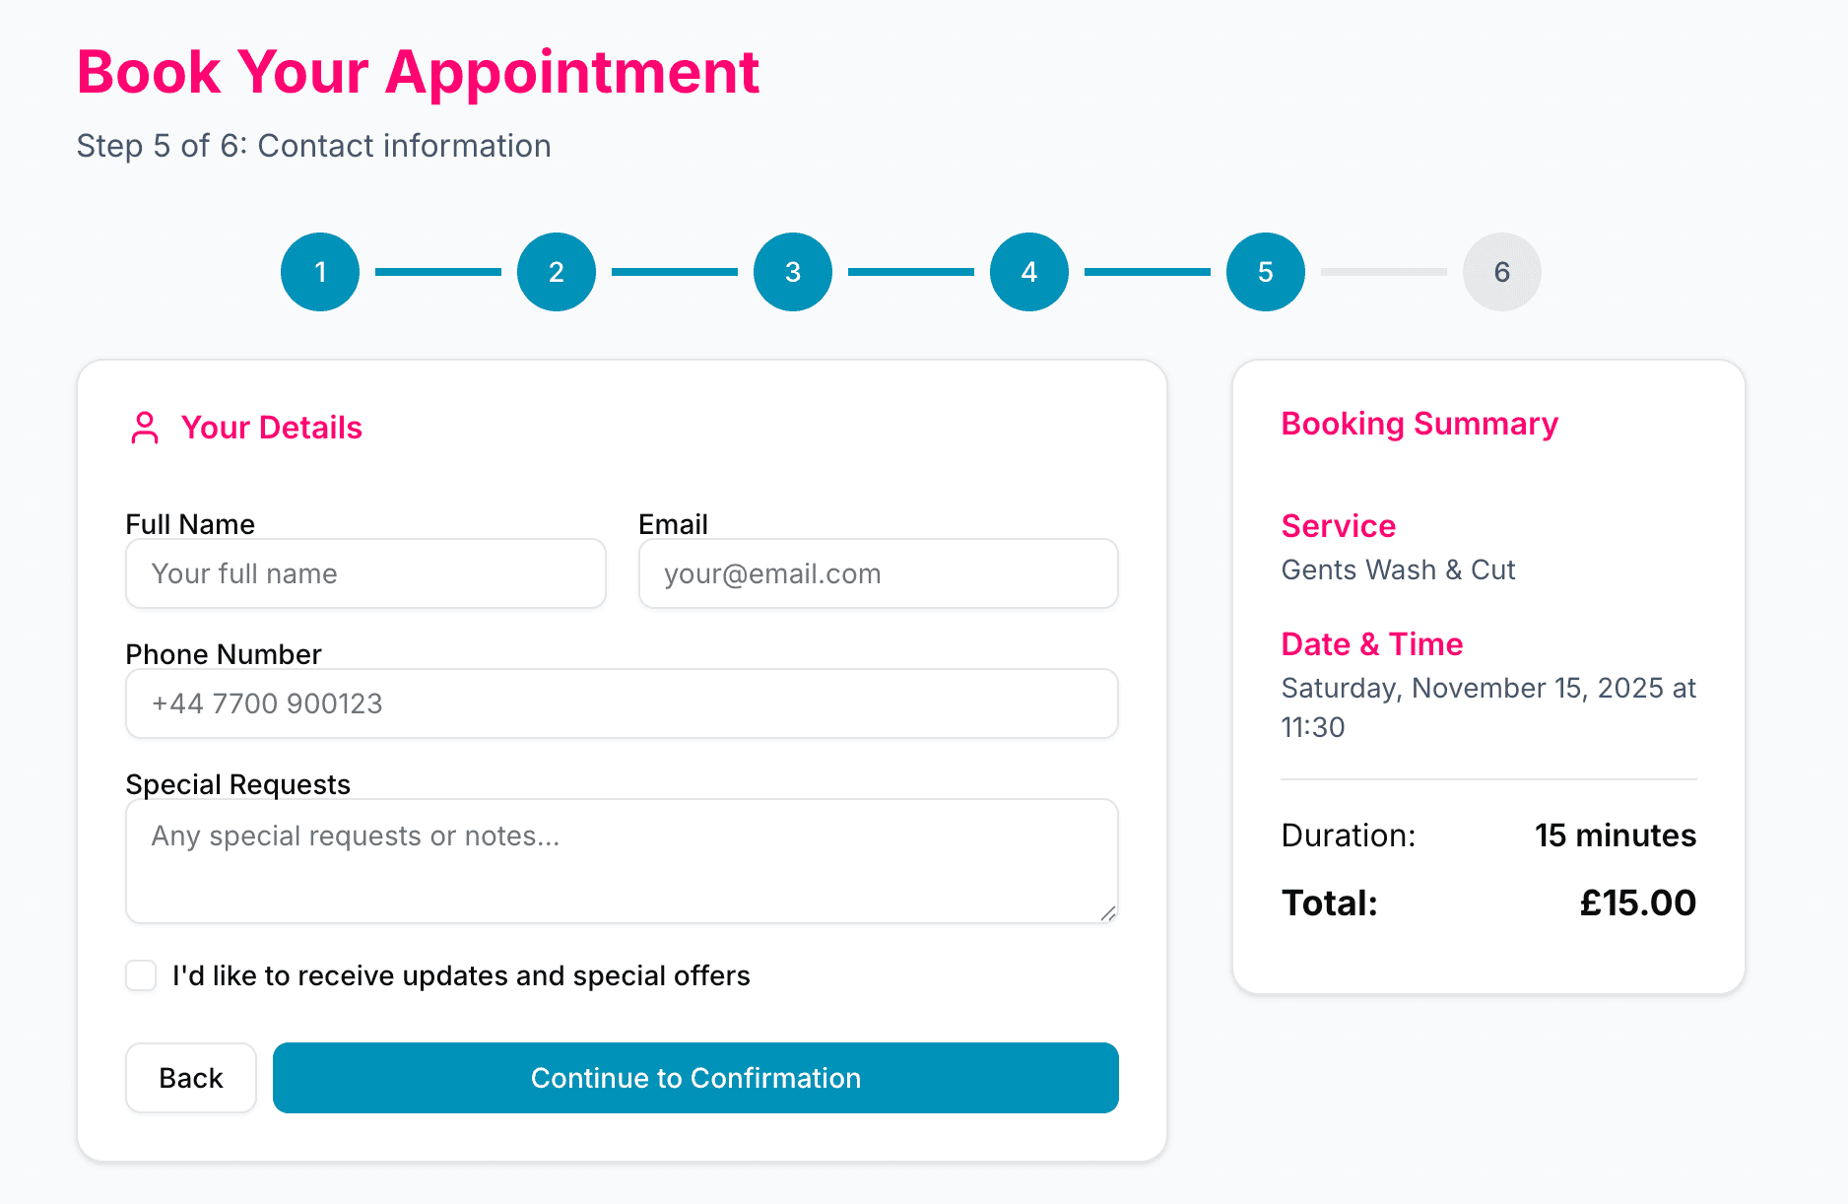The image size is (1848, 1204).
Task: Select step 1 in the progress indicator
Action: (319, 272)
